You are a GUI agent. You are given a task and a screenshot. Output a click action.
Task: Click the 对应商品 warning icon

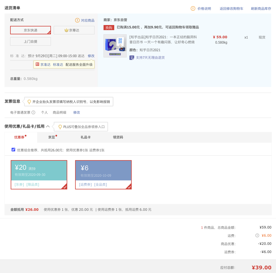click(77, 20)
